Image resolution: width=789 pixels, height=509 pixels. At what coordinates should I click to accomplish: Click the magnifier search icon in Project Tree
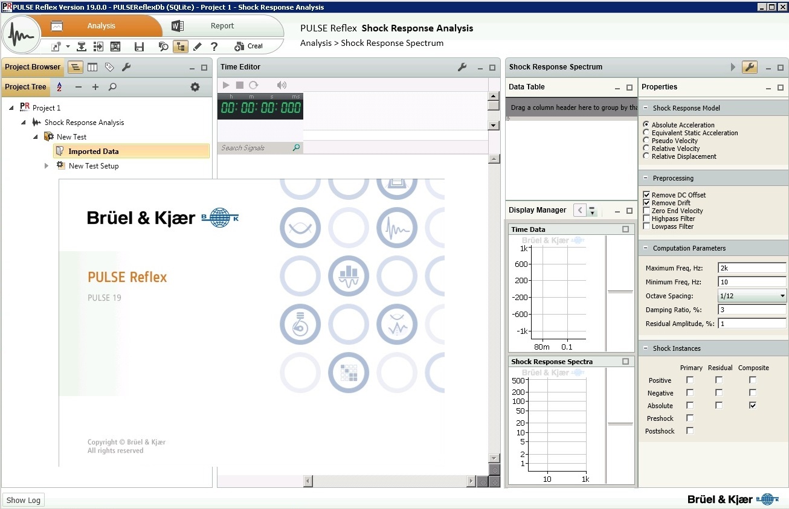[x=112, y=87]
